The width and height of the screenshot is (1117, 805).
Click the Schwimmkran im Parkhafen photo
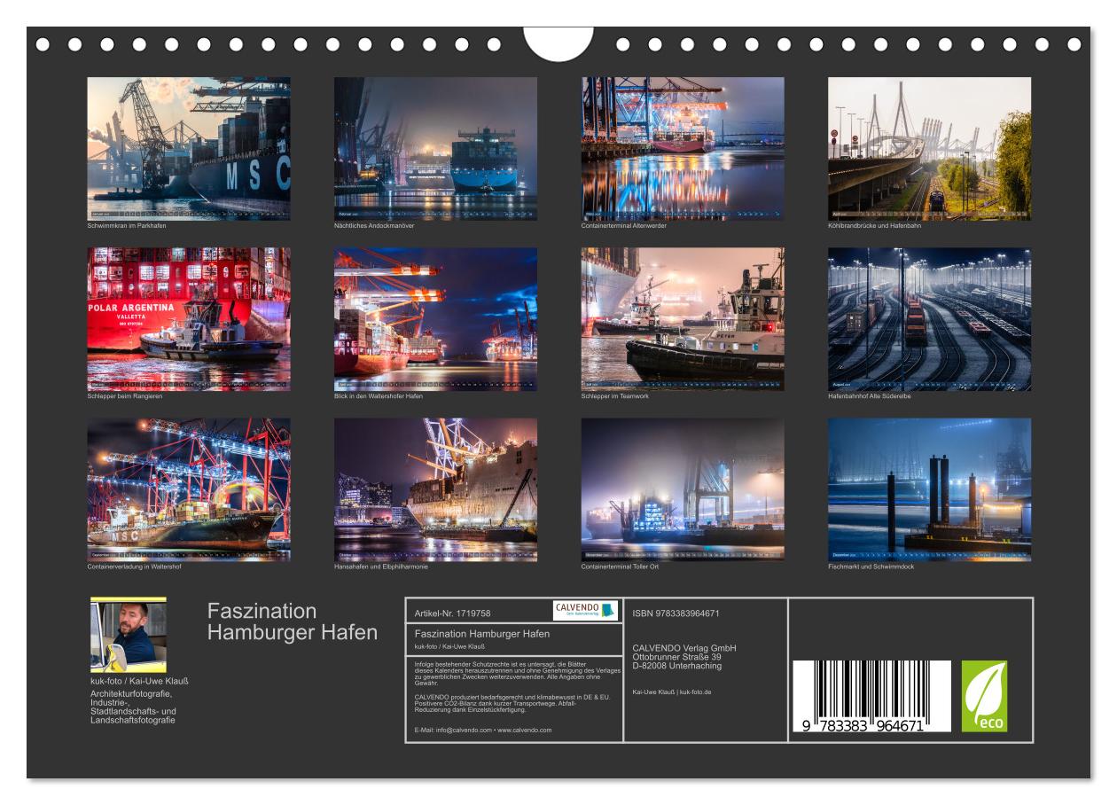(x=189, y=148)
